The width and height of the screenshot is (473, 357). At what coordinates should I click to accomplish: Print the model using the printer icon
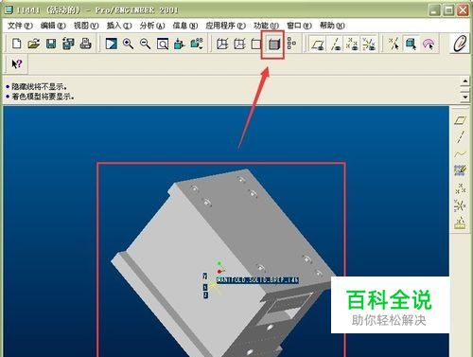pyautogui.click(x=85, y=44)
